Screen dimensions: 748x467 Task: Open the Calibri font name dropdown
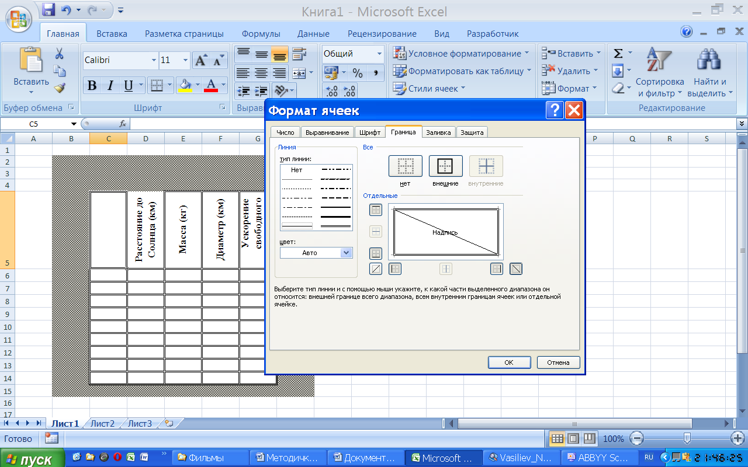pyautogui.click(x=154, y=60)
